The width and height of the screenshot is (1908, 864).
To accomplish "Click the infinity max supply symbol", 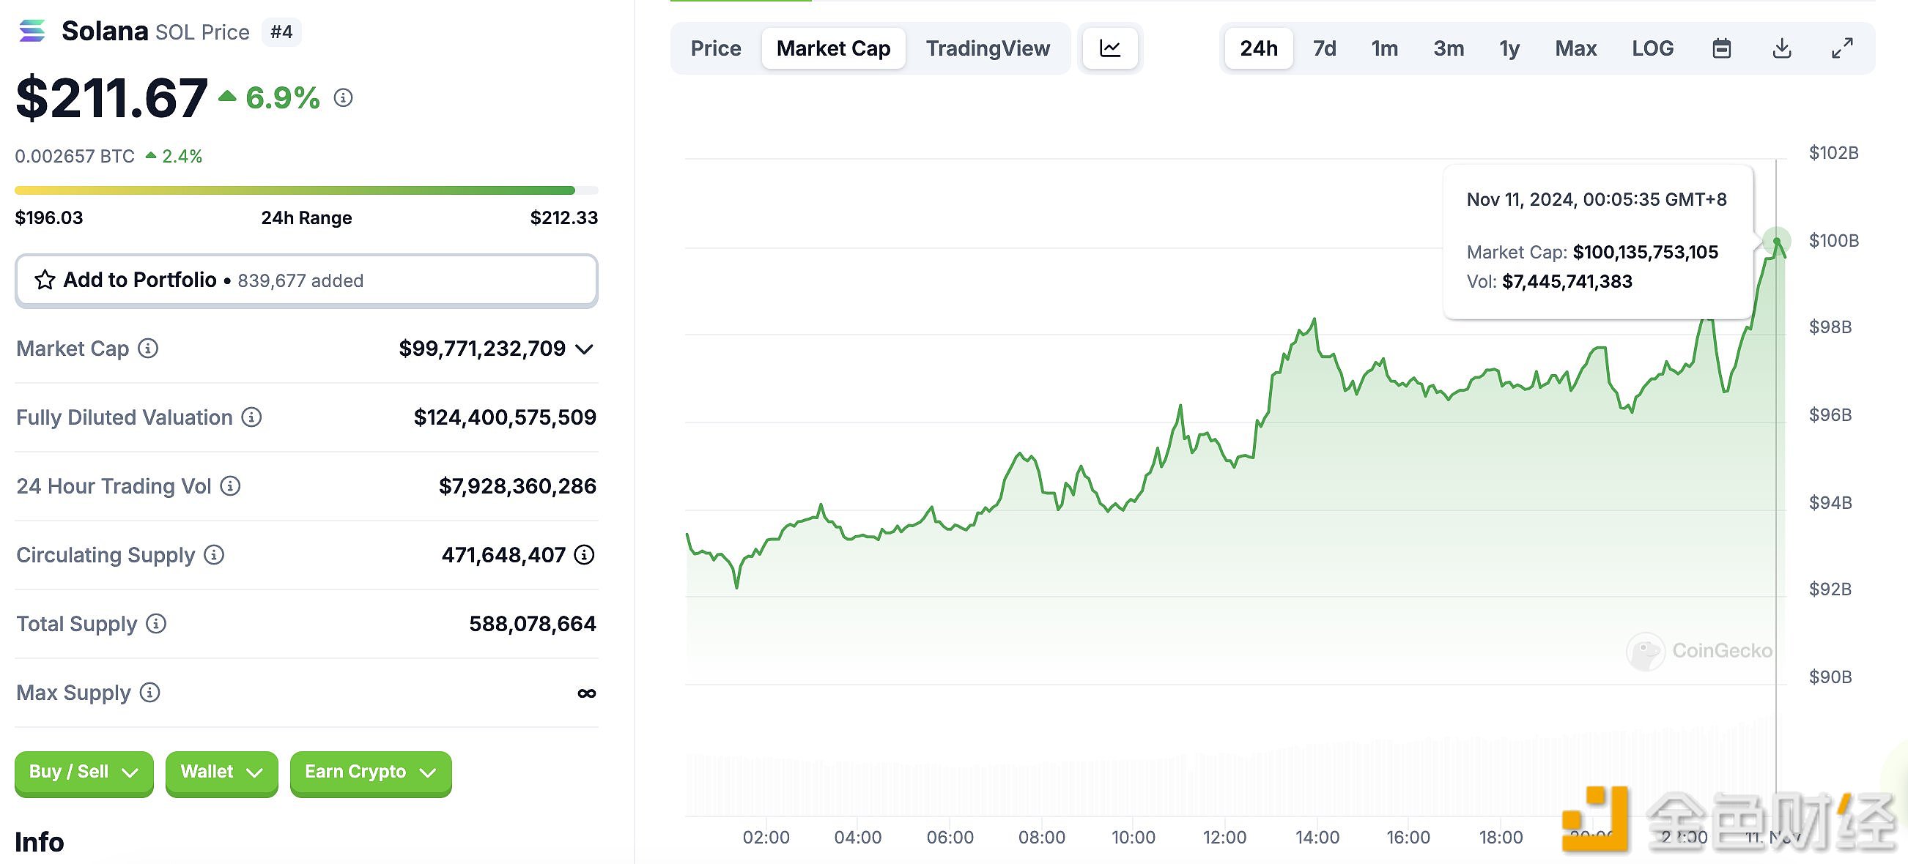I will click(x=586, y=693).
